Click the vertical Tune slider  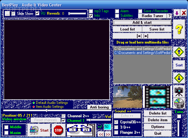pyautogui.click(x=179, y=128)
